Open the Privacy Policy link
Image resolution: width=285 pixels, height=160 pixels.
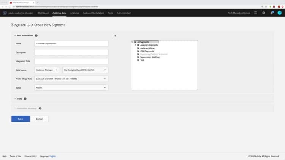click(x=30, y=156)
